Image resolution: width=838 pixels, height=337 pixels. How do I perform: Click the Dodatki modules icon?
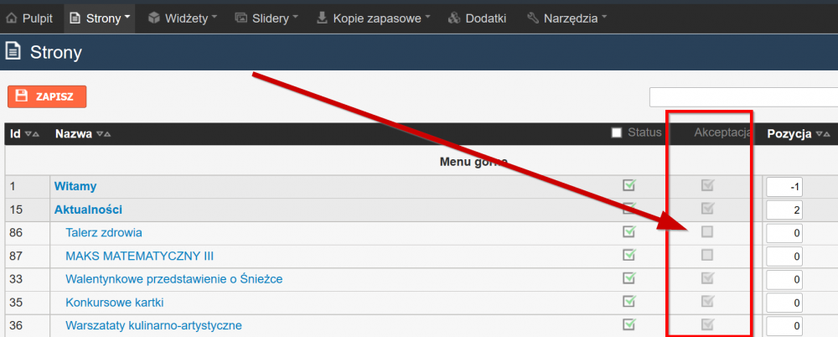(x=454, y=18)
